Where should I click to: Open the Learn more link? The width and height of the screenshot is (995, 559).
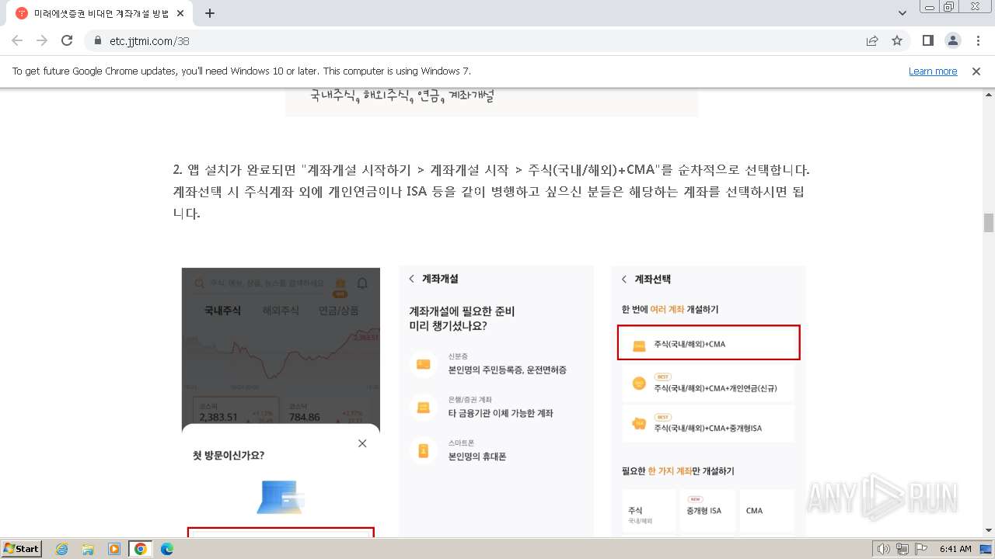933,71
